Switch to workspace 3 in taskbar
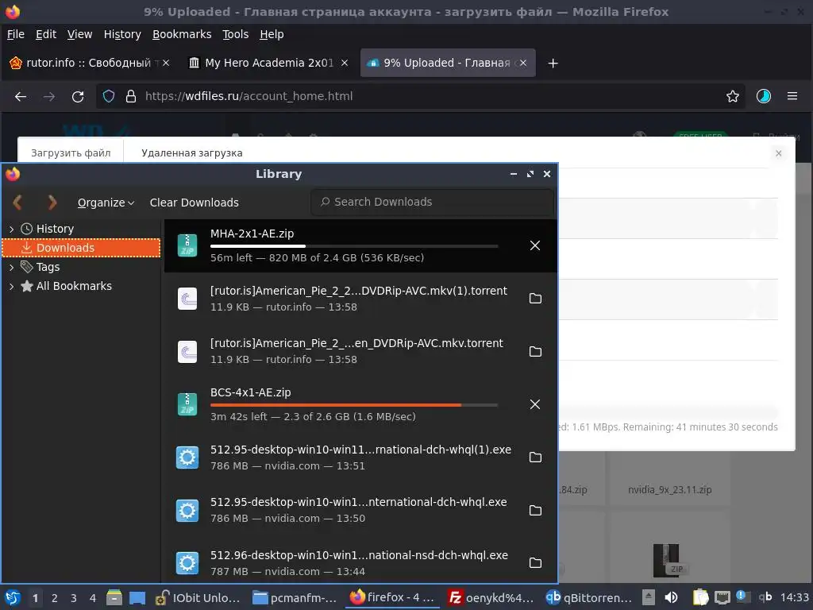This screenshot has width=813, height=610. click(x=74, y=598)
